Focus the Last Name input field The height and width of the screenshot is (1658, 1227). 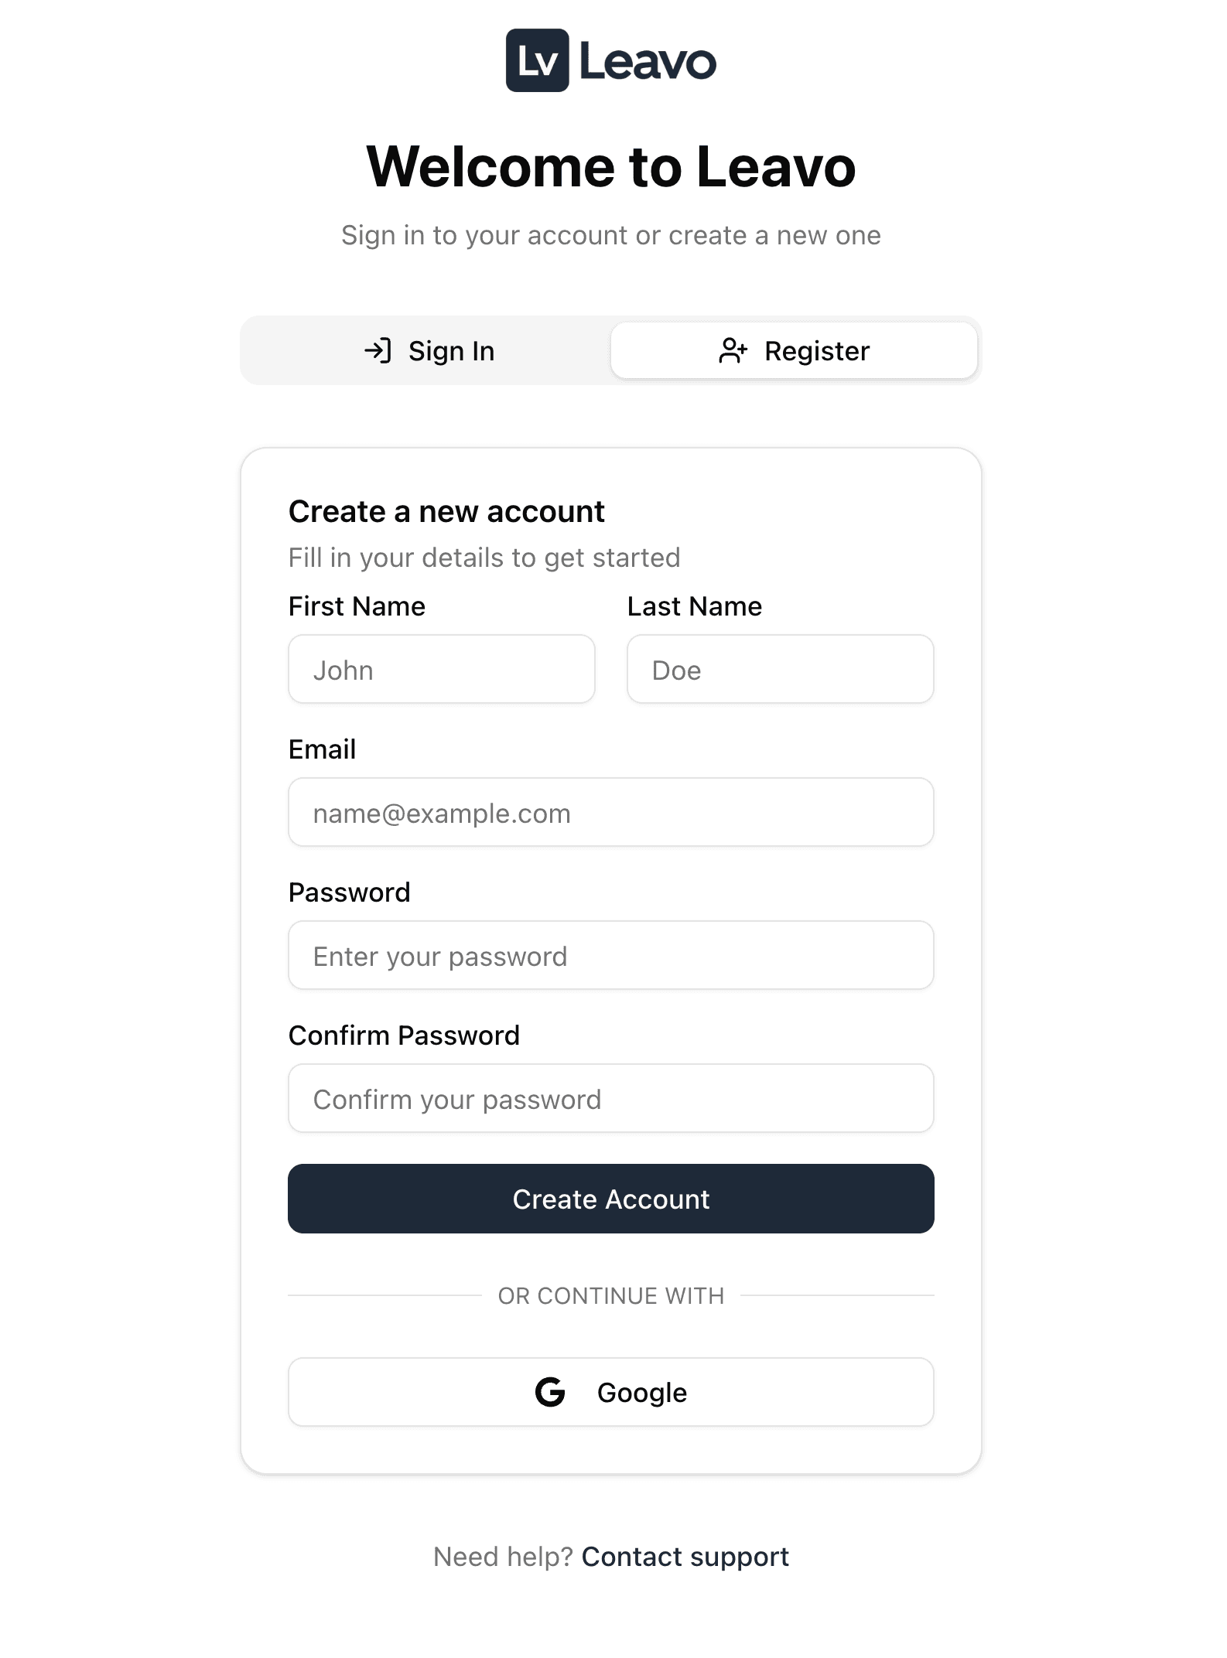780,669
